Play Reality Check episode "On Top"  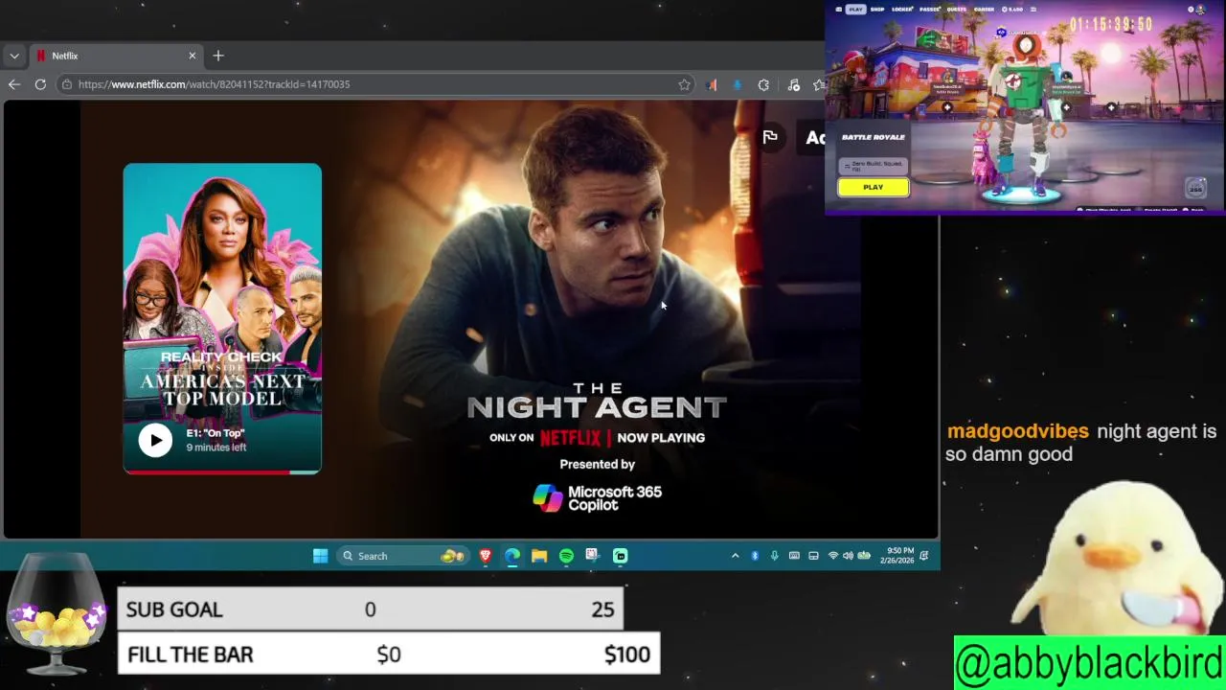(x=155, y=440)
